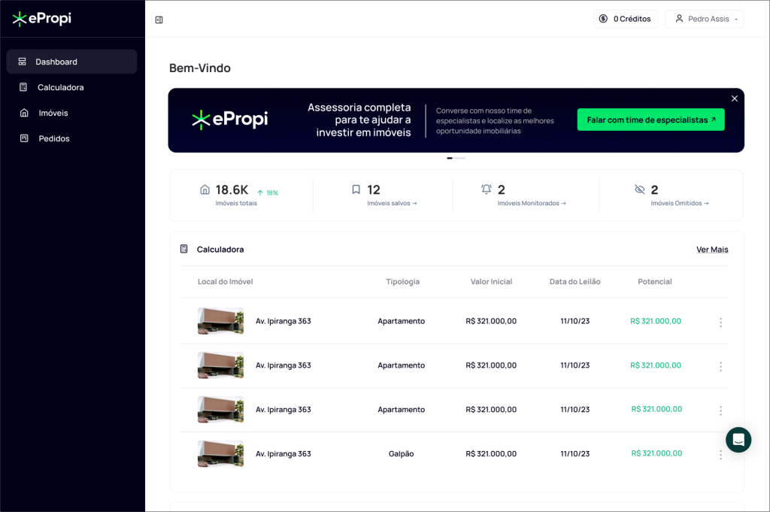Viewport: 770px width, 512px height.
Task: Open the second row three-dot menu
Action: [720, 366]
